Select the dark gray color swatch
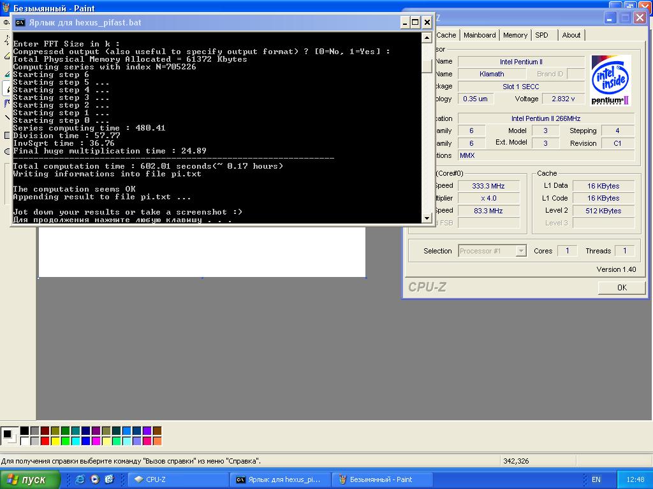 (x=35, y=431)
